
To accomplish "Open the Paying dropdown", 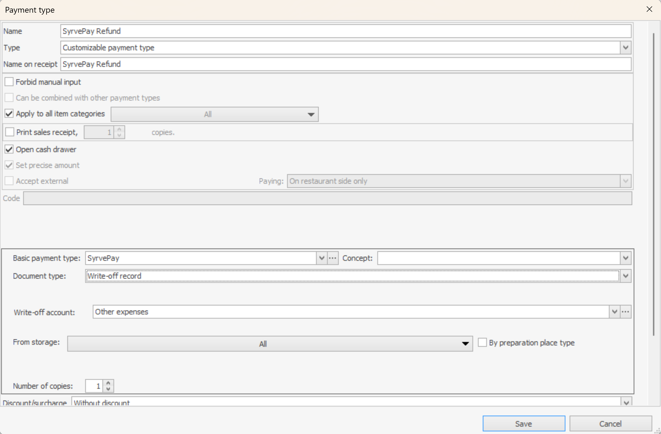I will (625, 181).
